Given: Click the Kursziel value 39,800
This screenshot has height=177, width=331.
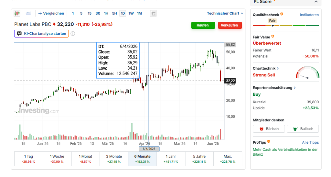Looking at the screenshot, I should tap(313, 102).
